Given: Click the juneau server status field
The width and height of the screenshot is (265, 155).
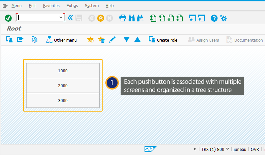Looking at the screenshot, I should [x=240, y=150].
